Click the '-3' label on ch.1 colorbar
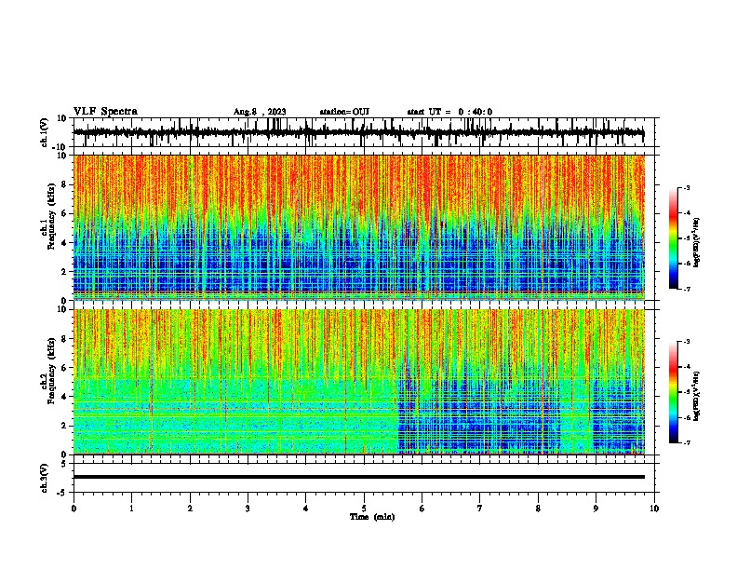The width and height of the screenshot is (737, 570). coord(687,187)
